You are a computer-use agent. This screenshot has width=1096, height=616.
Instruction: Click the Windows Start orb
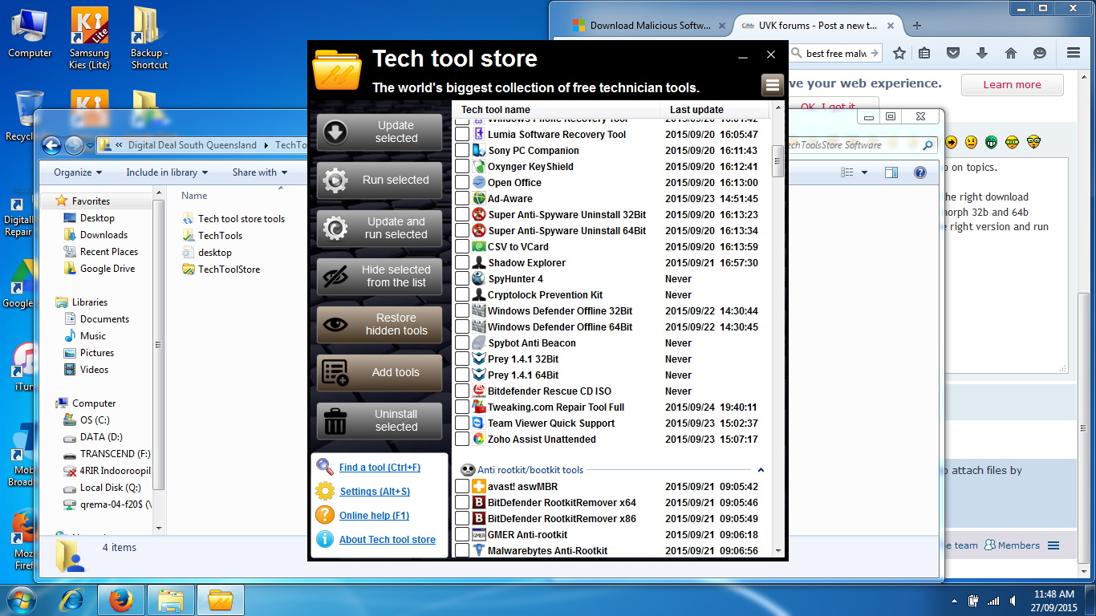pos(22,599)
